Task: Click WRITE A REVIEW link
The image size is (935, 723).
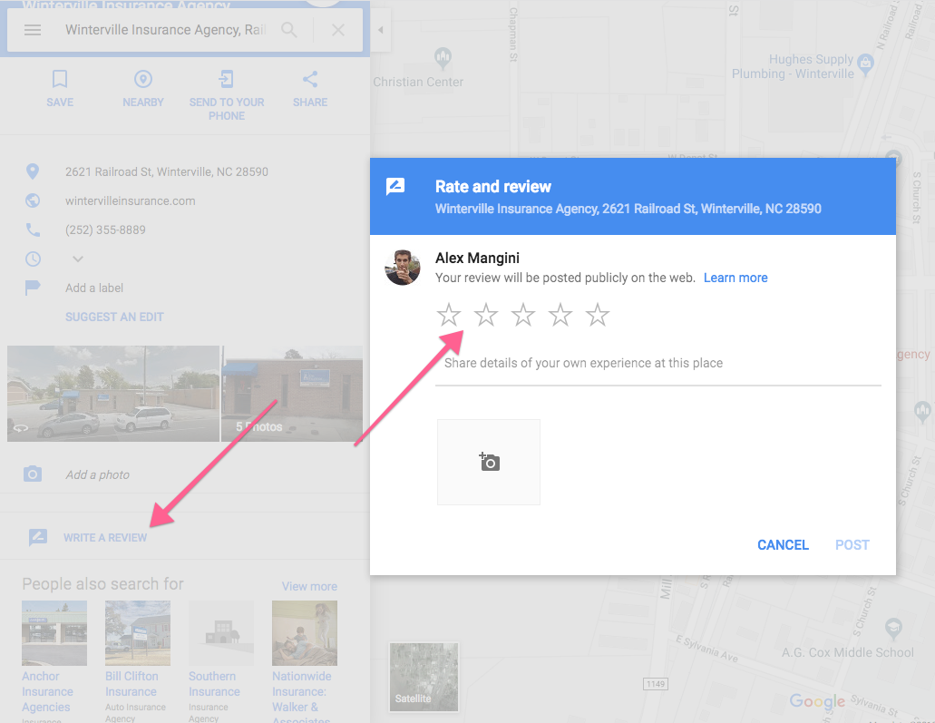Action: pyautogui.click(x=105, y=537)
